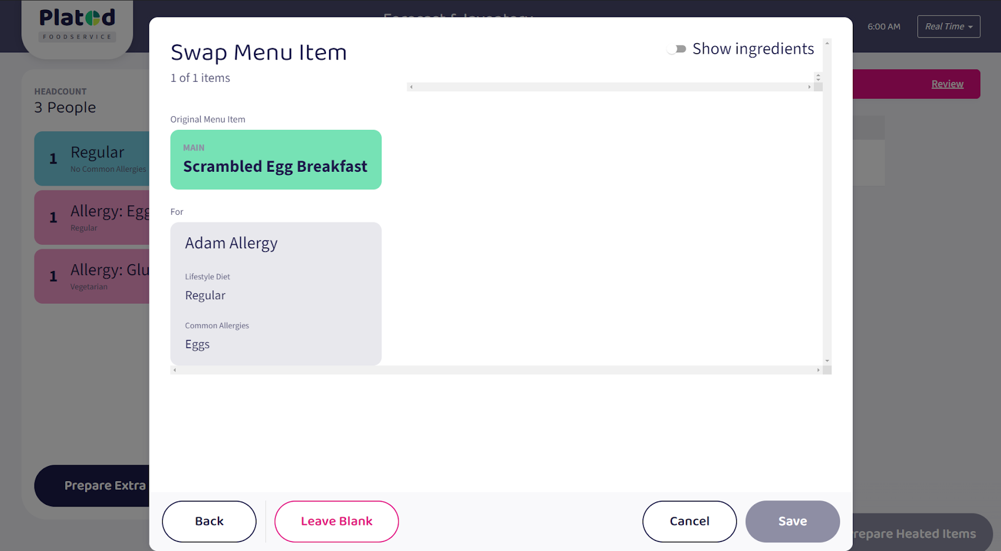Select the Scrambled Egg Breakfast card
The height and width of the screenshot is (551, 1001).
click(276, 160)
